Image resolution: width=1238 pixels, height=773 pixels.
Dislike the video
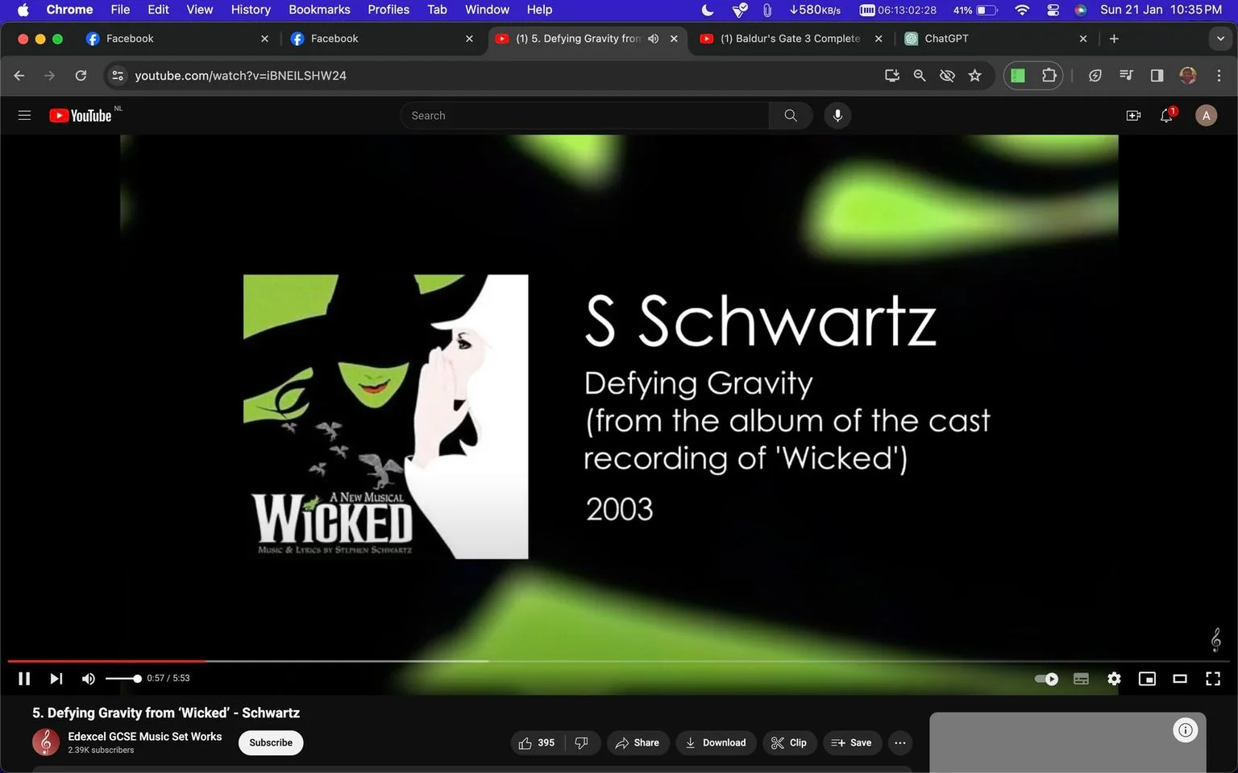[582, 742]
